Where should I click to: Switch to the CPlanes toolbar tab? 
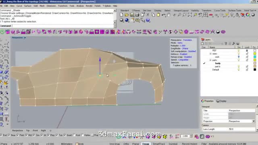(136, 10)
